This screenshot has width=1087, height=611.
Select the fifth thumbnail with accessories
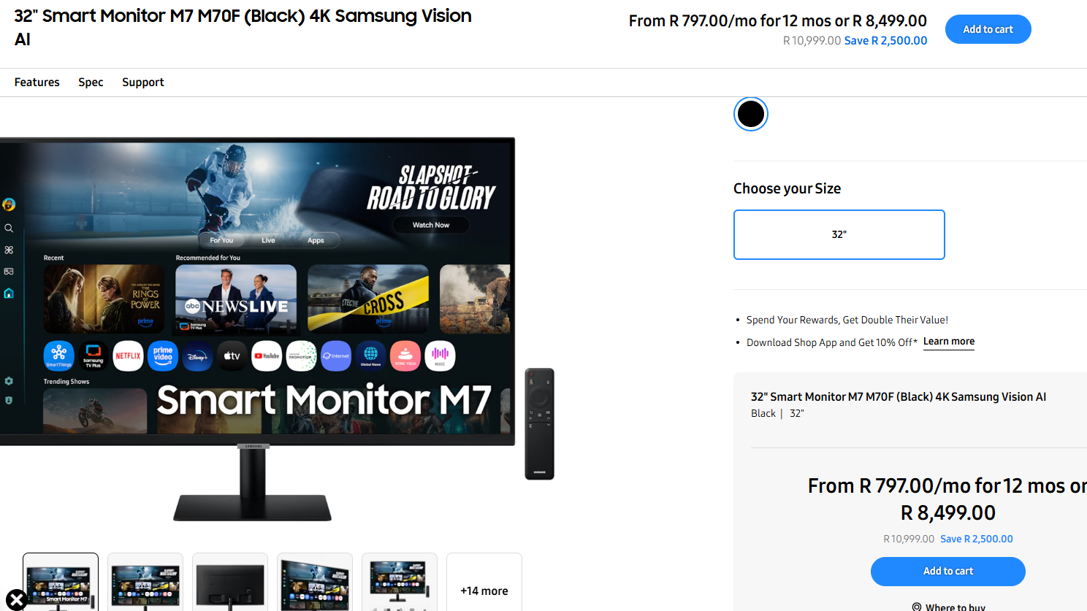400,582
